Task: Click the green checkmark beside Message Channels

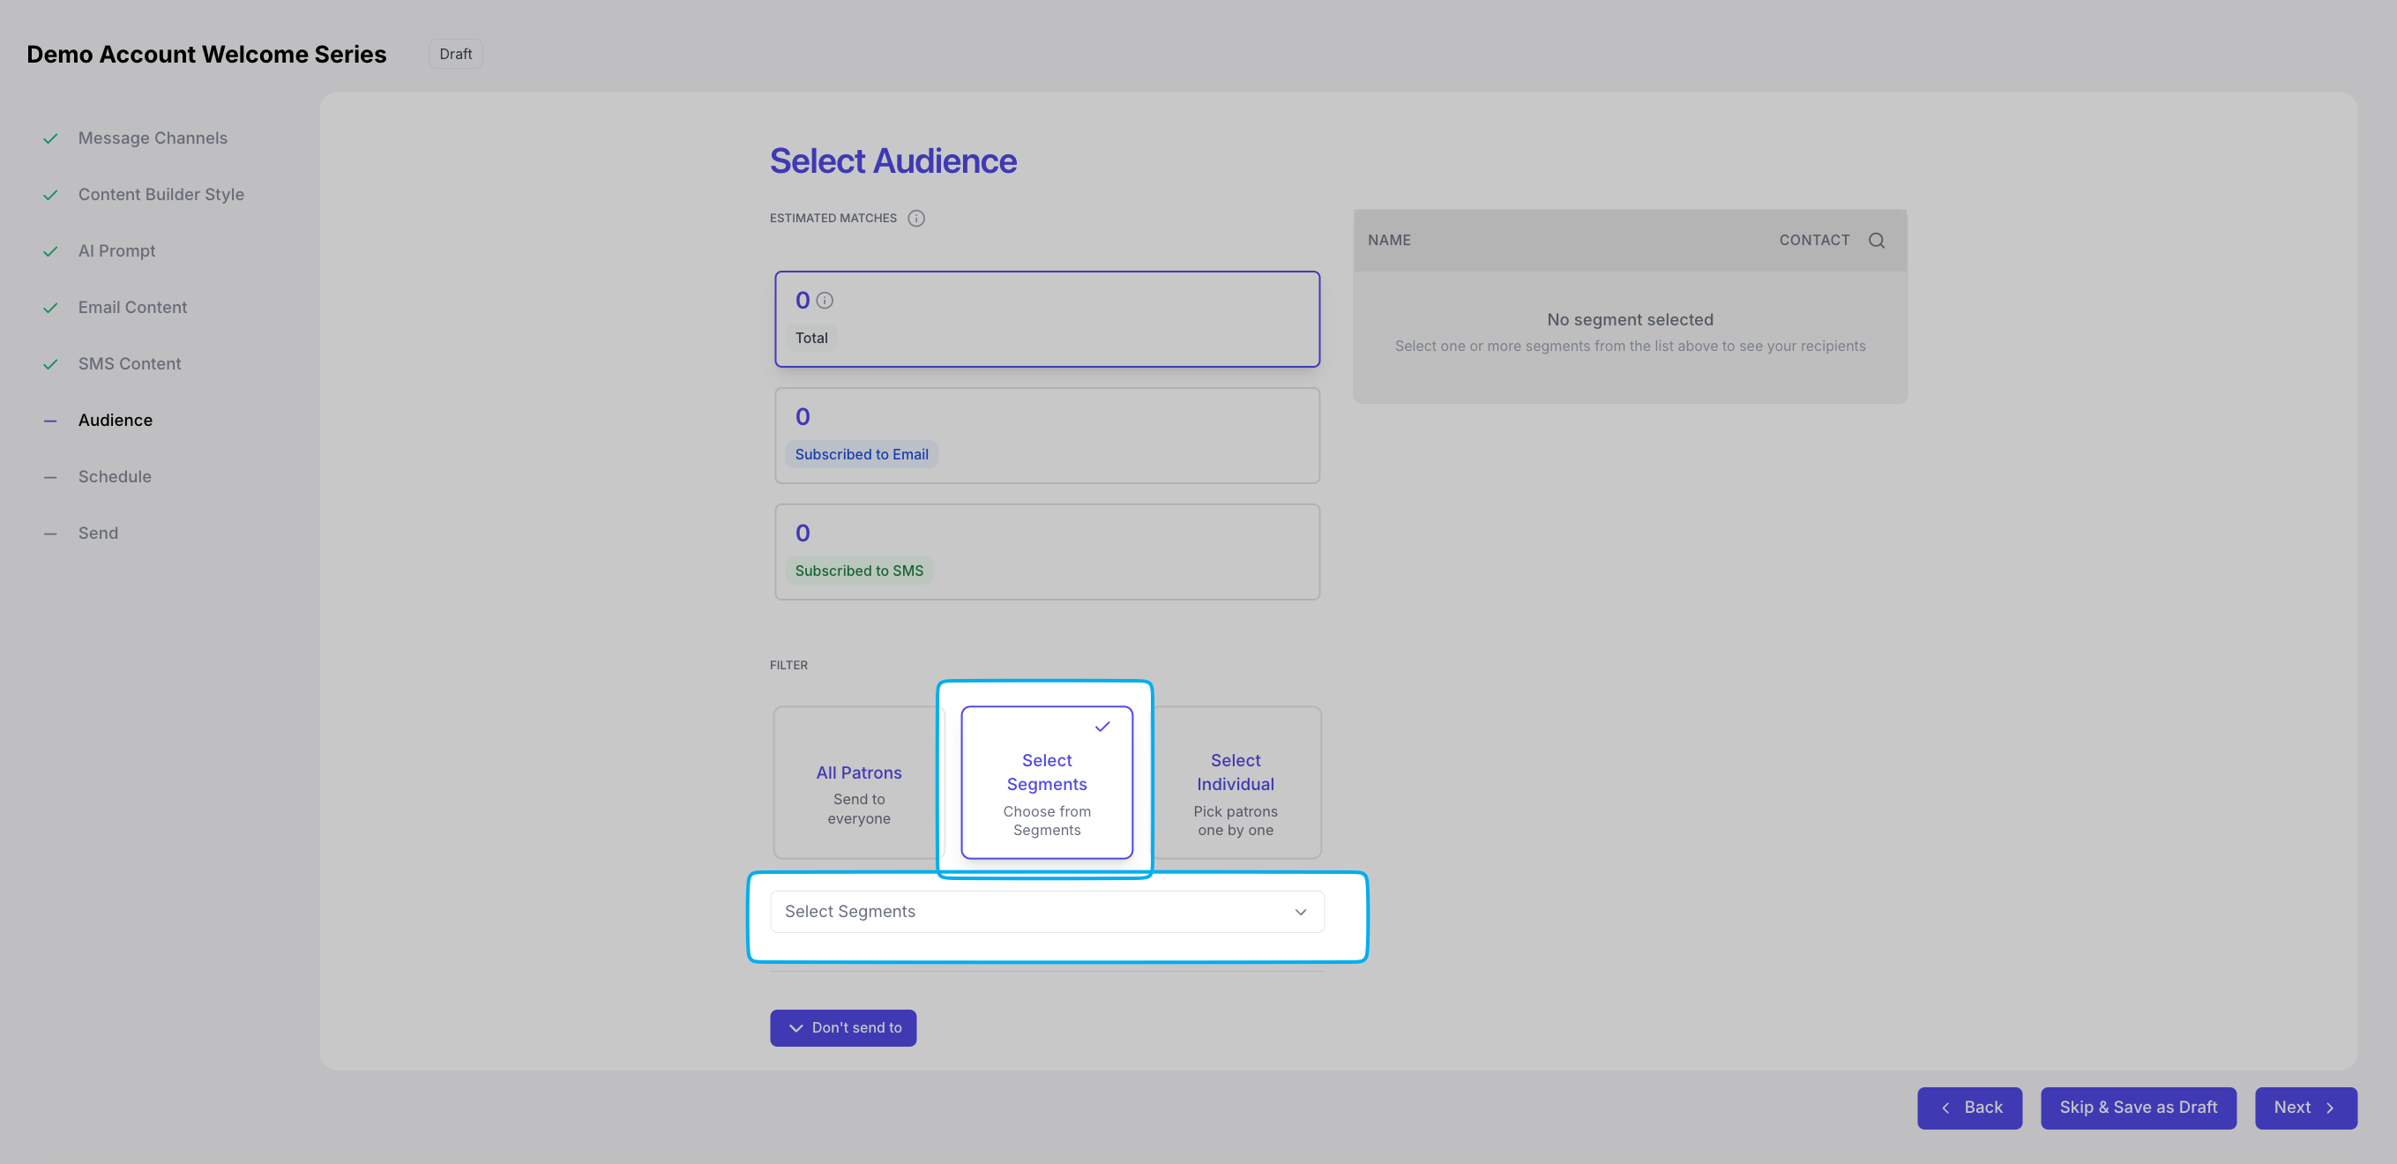Action: (50, 138)
